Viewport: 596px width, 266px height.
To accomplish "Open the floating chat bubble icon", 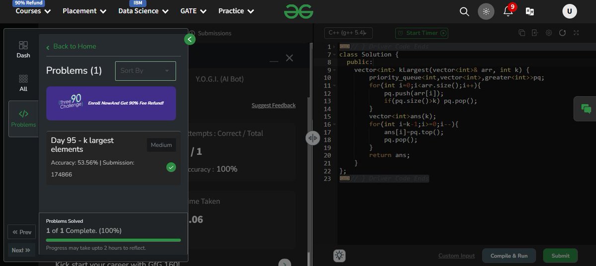I will [586, 109].
